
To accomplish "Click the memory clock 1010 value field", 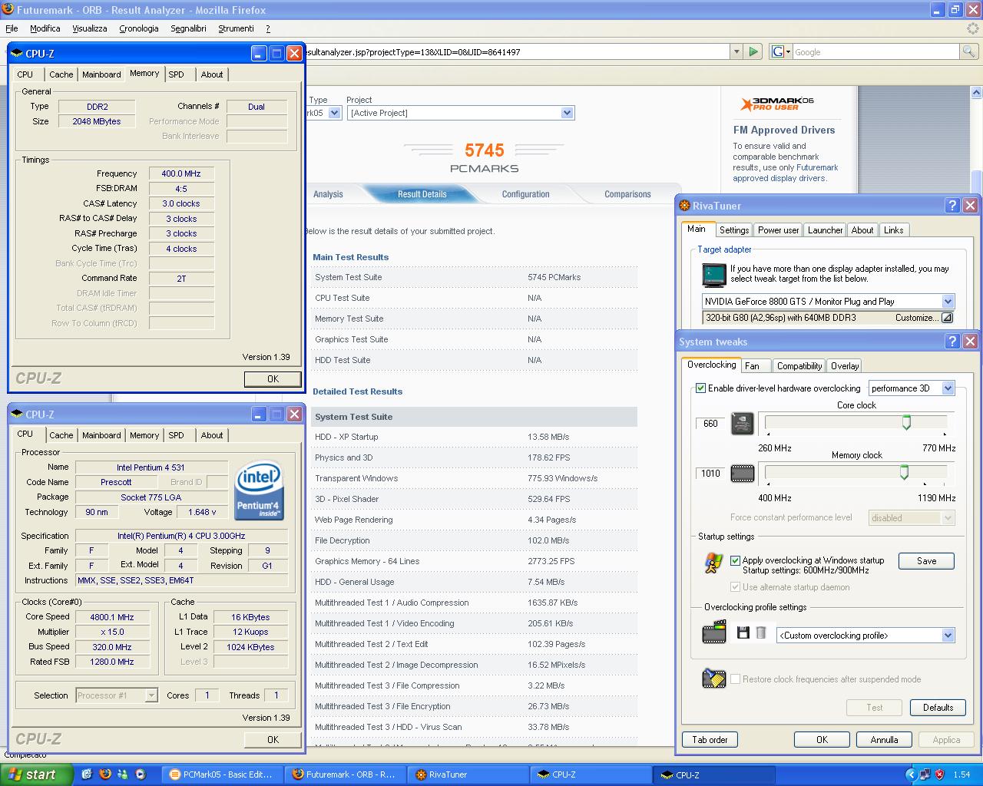I will coord(710,474).
